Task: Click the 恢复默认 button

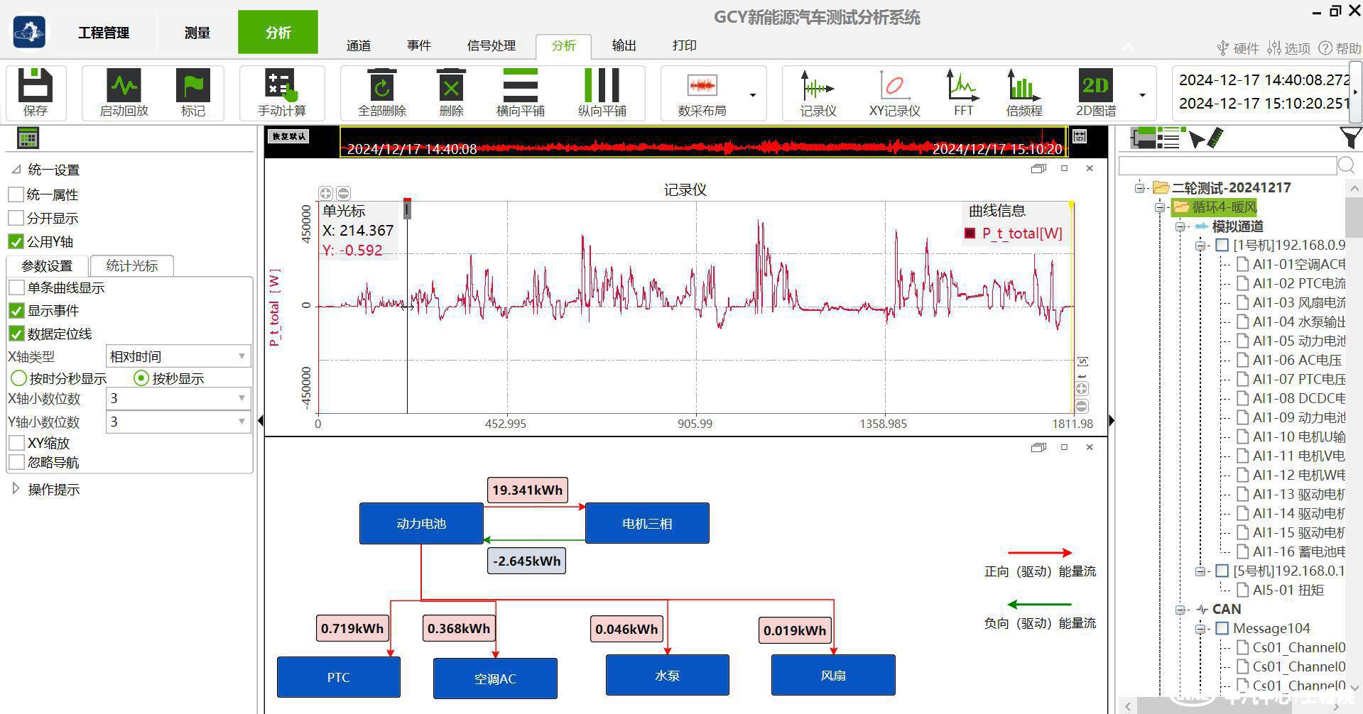Action: (x=288, y=136)
